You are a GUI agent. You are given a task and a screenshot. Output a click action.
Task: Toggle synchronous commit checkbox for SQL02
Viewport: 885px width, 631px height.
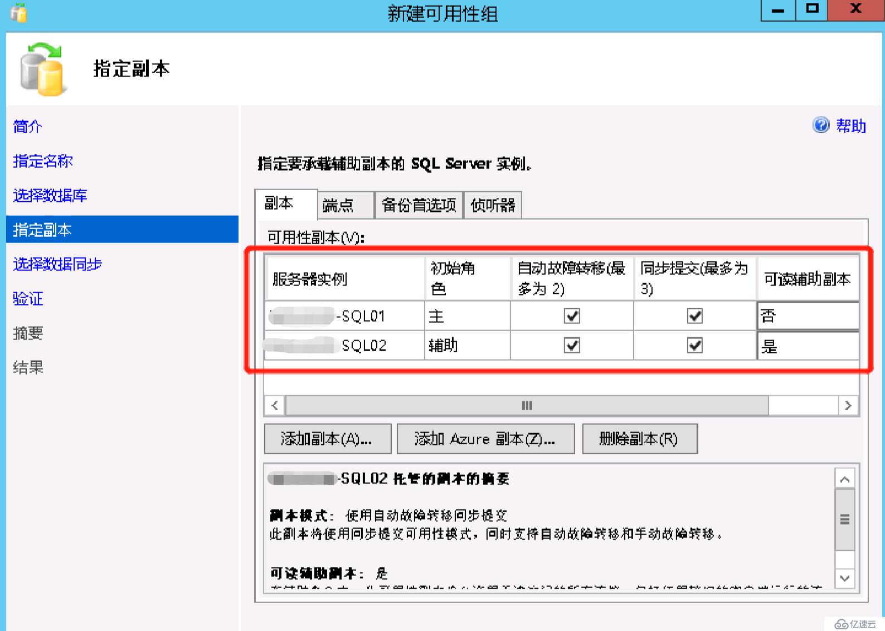[x=694, y=346]
